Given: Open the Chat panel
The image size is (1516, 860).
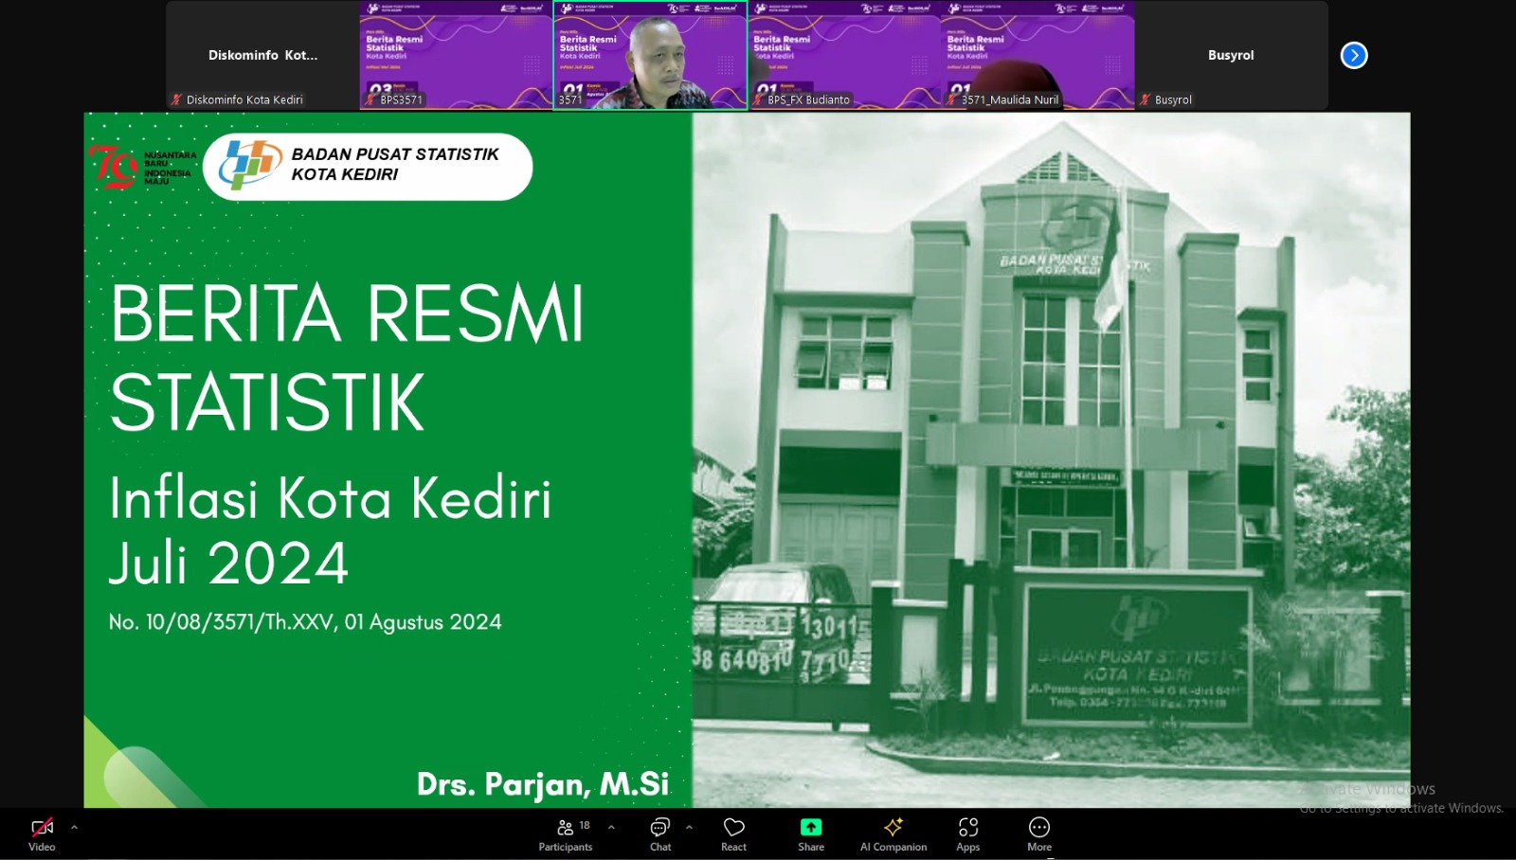Looking at the screenshot, I should point(660,834).
